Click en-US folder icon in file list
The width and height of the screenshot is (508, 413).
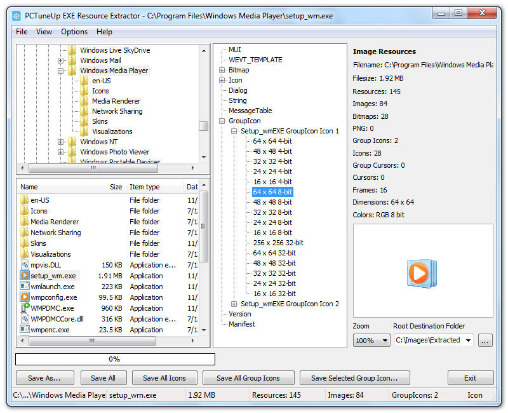[25, 200]
